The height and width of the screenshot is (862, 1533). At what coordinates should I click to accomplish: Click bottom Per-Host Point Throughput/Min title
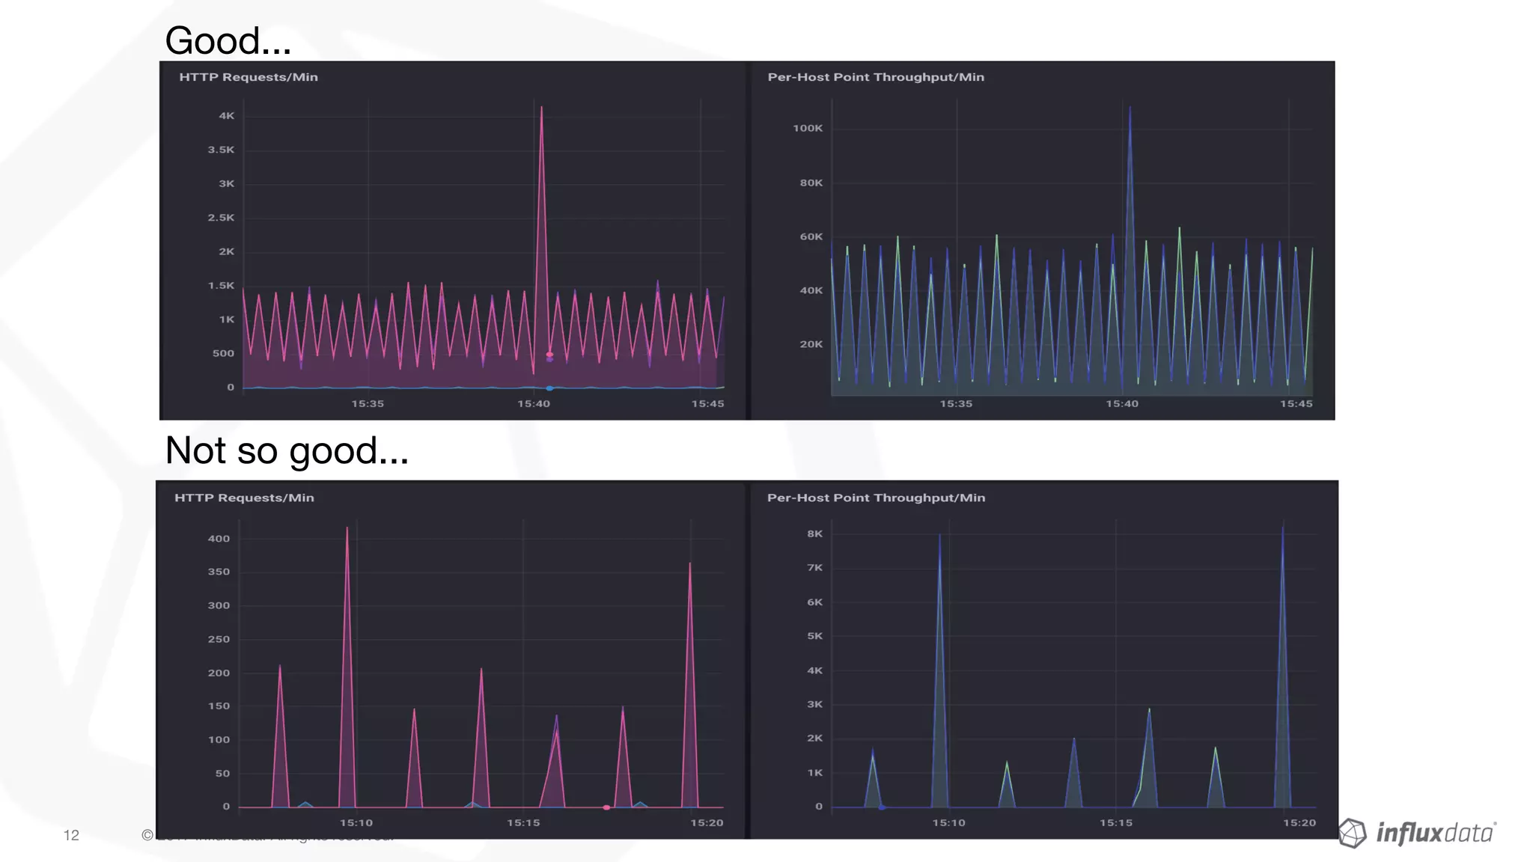(876, 498)
